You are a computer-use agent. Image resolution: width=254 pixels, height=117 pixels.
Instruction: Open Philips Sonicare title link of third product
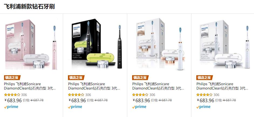pyautogui.click(x=158, y=86)
